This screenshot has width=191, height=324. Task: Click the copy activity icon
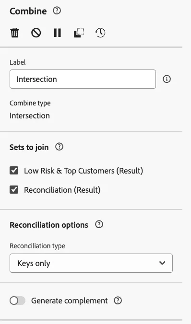tap(79, 33)
